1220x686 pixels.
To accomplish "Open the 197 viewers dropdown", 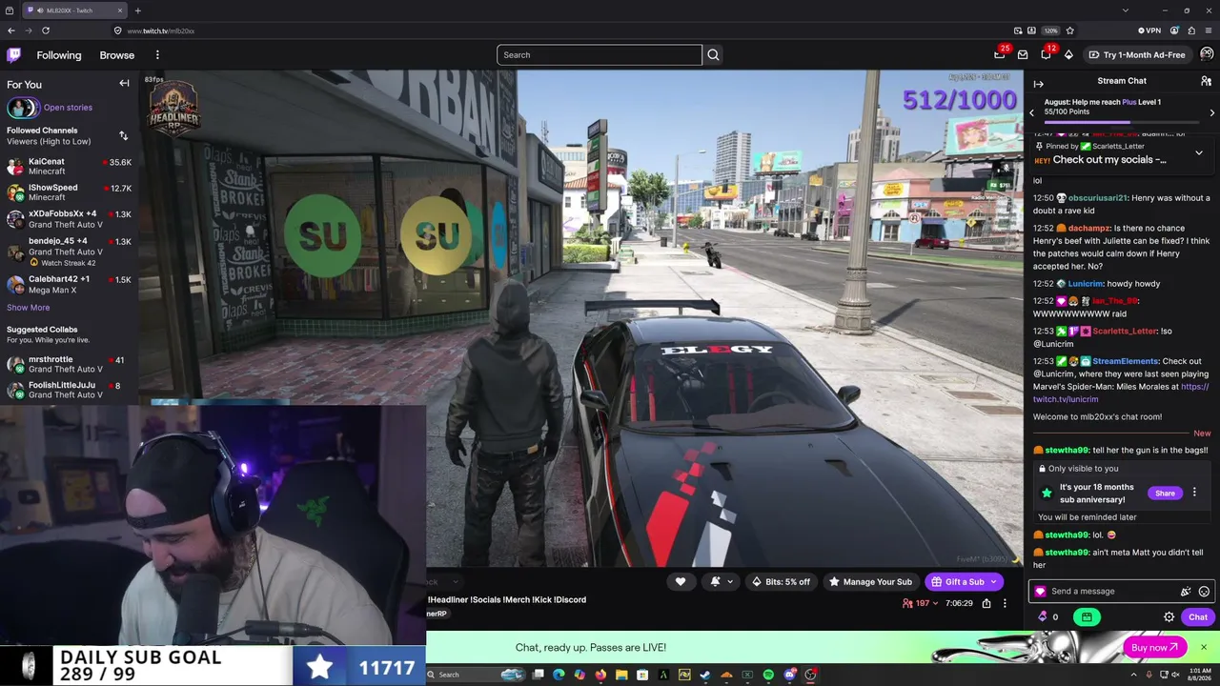I will [921, 603].
